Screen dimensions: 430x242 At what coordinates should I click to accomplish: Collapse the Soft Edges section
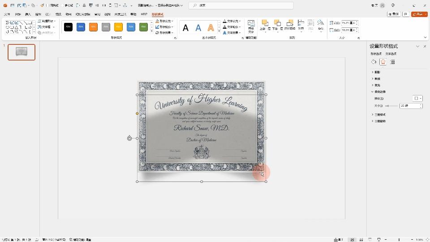pos(379,92)
